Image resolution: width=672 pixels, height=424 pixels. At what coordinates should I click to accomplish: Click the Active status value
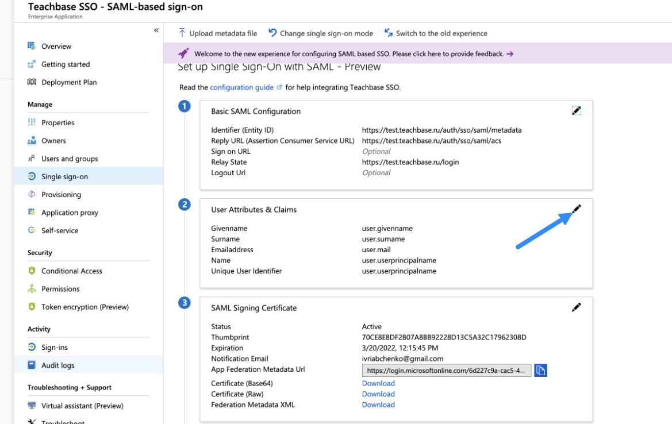[371, 327]
